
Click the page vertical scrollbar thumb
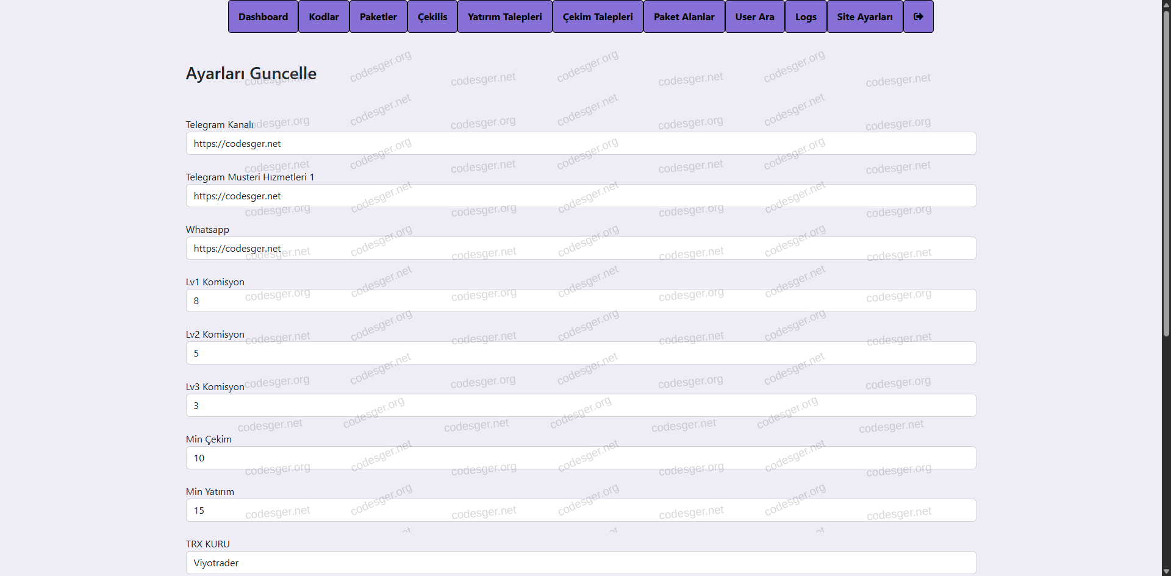point(1166,171)
